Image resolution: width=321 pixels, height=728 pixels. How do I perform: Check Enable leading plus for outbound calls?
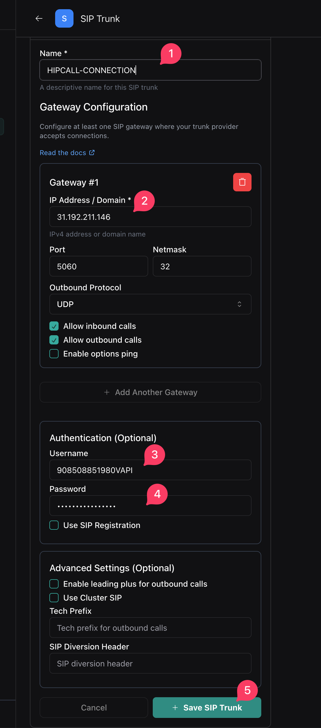point(54,584)
